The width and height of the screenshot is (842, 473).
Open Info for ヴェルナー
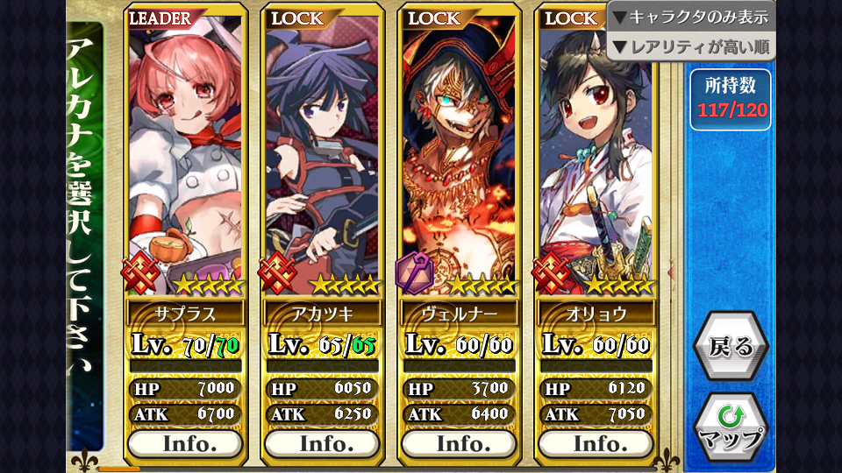[x=460, y=444]
